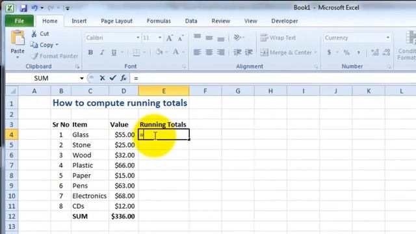Screen dimensions: 416x234
Task: Click the Undo icon in the title bar
Action: (x=34, y=8)
